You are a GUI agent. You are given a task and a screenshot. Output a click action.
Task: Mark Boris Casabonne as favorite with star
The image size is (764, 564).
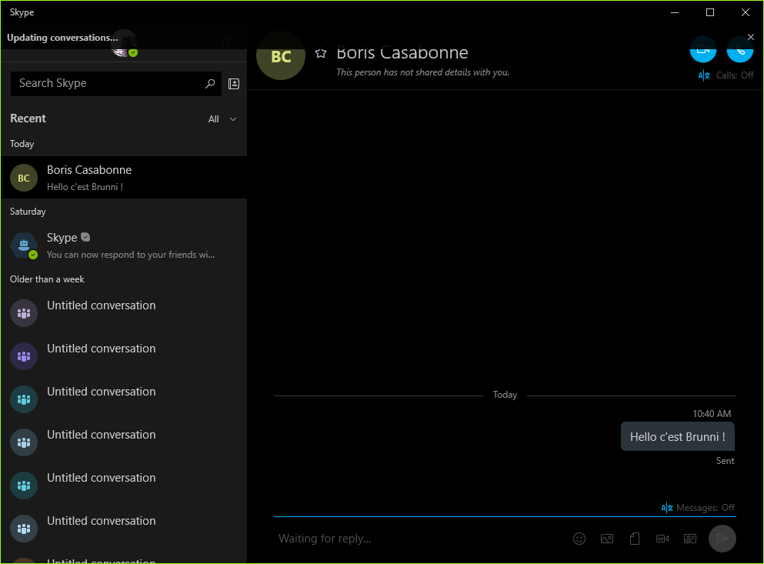tap(322, 53)
